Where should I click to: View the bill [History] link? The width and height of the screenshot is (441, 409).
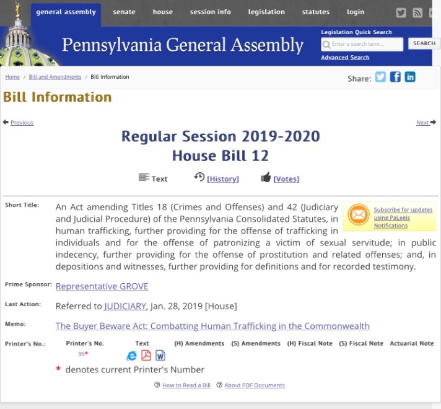222,178
